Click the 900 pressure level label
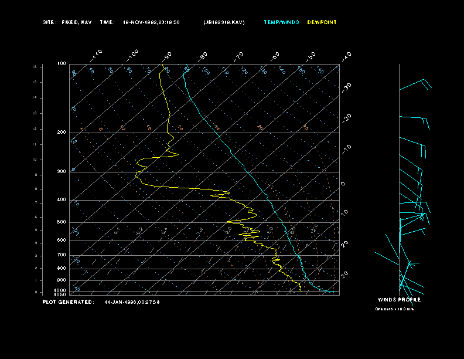 click(x=62, y=280)
